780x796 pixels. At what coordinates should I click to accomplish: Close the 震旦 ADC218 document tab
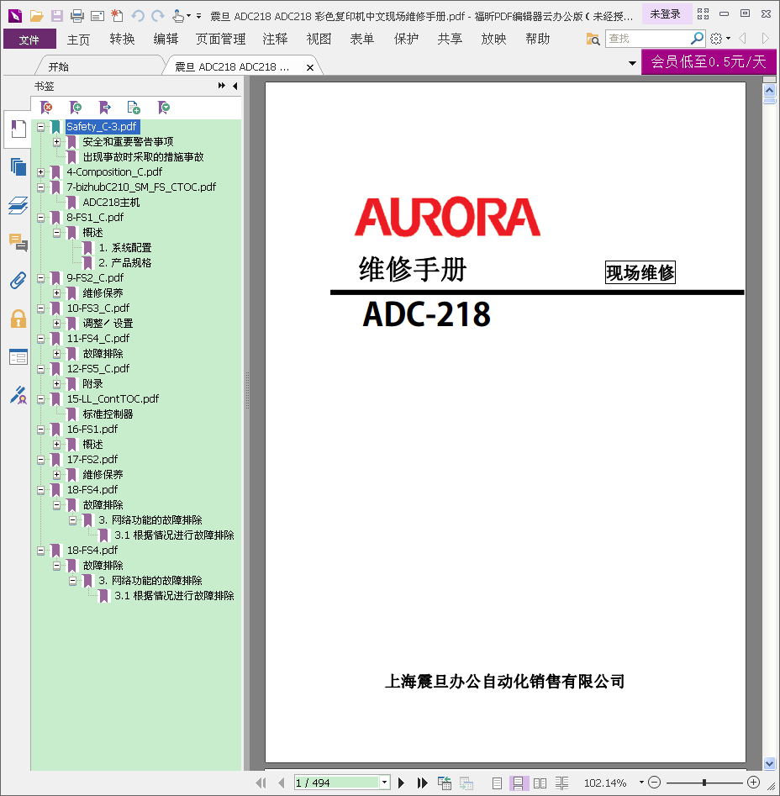coord(309,67)
